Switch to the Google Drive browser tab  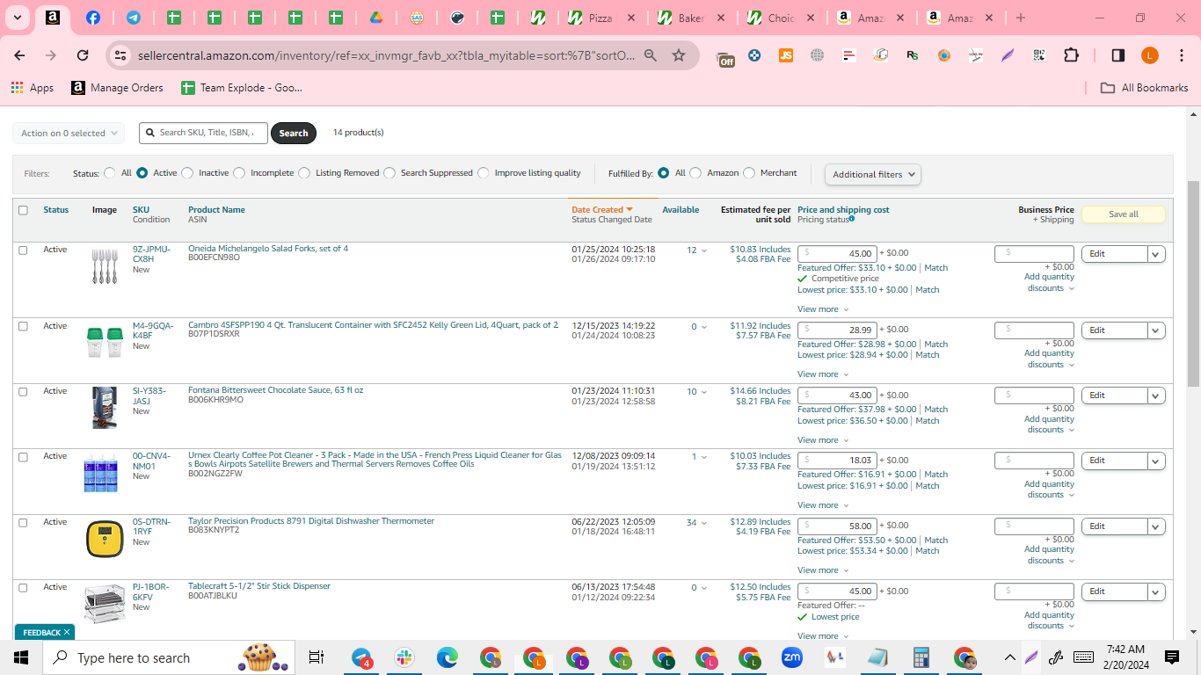point(375,18)
